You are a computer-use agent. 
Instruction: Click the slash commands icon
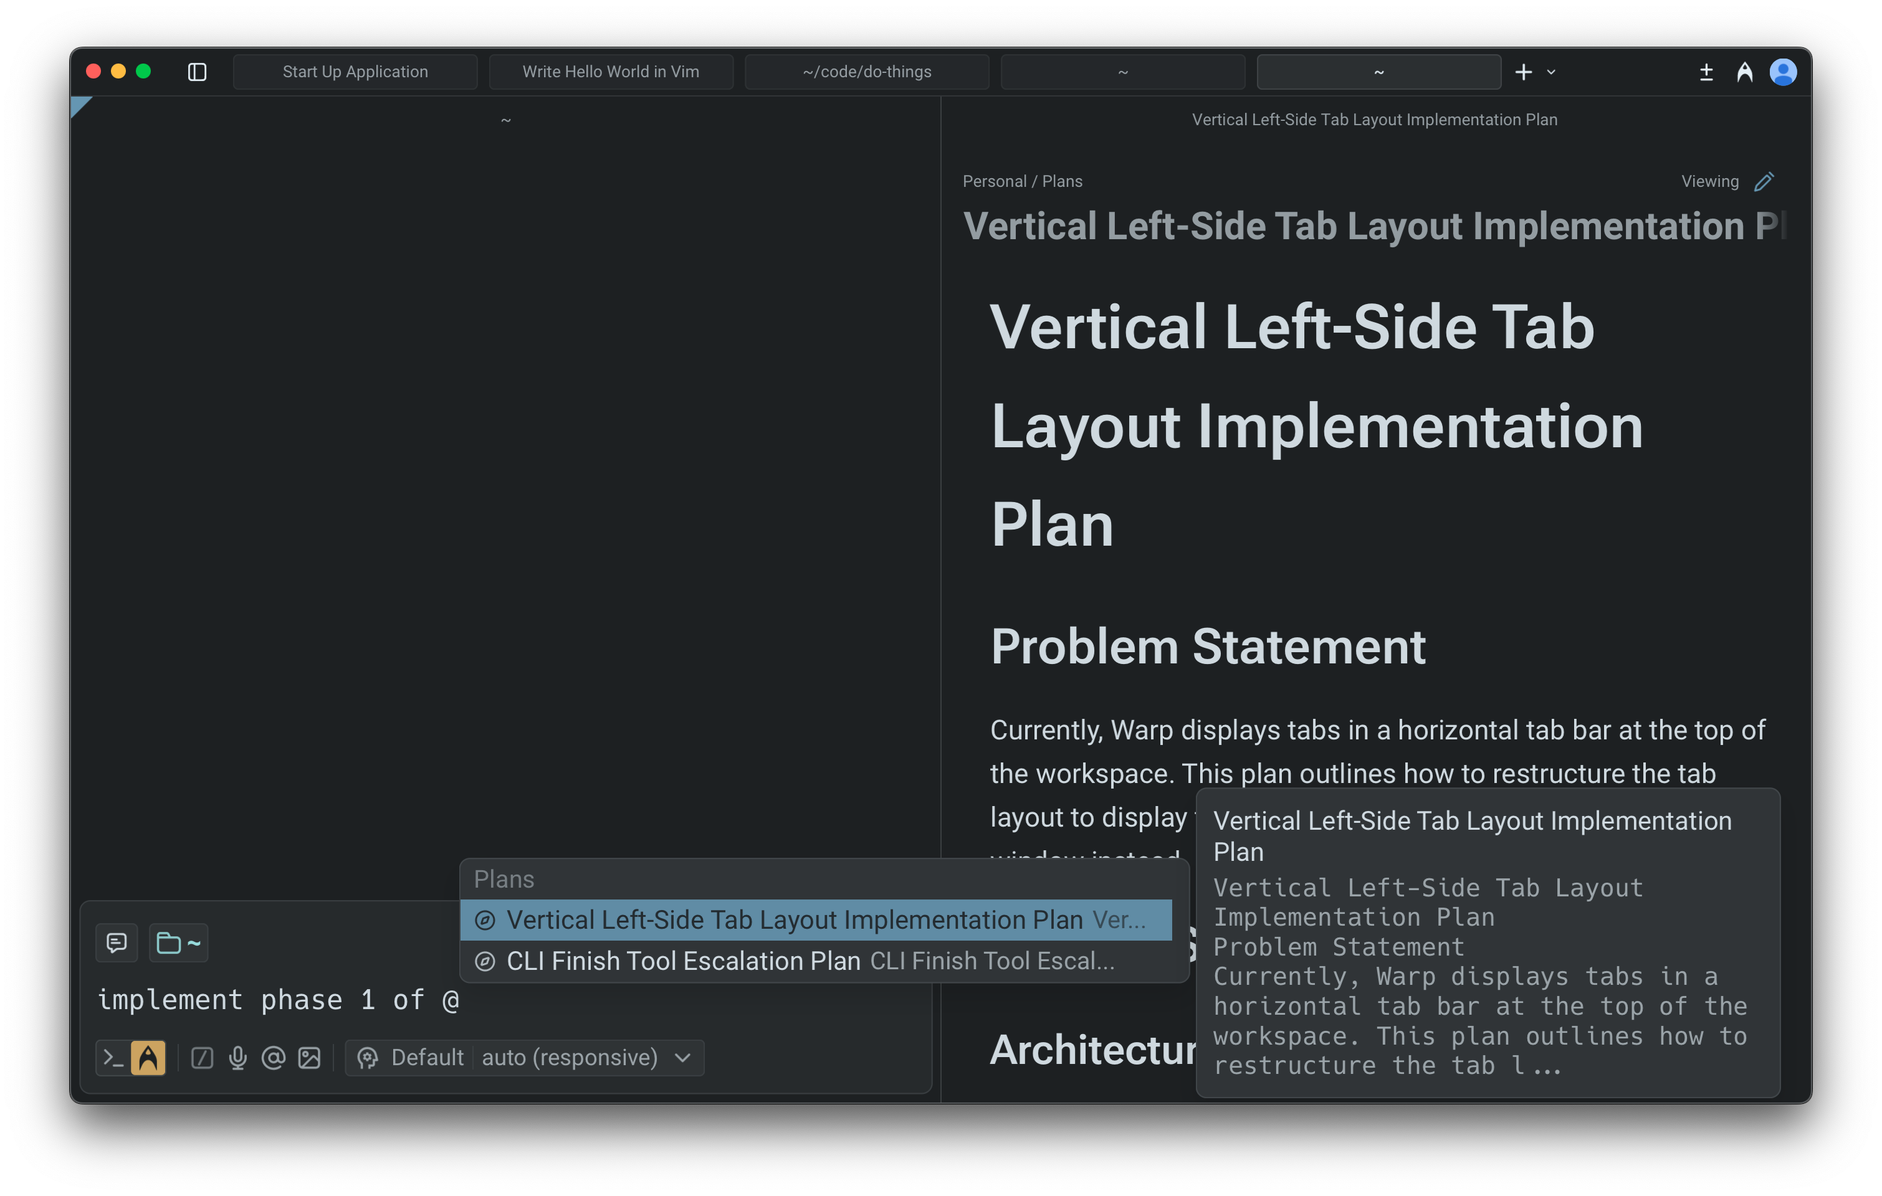[x=203, y=1058]
